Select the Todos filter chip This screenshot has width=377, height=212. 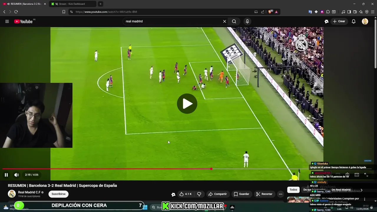[x=293, y=190]
